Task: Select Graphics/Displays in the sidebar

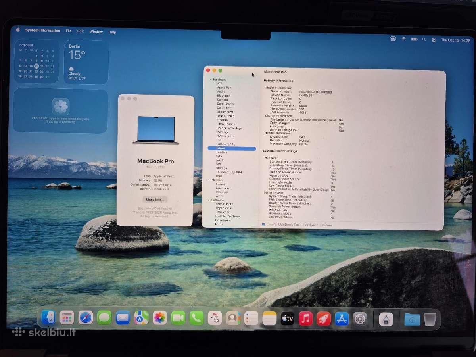Action: 229,128
